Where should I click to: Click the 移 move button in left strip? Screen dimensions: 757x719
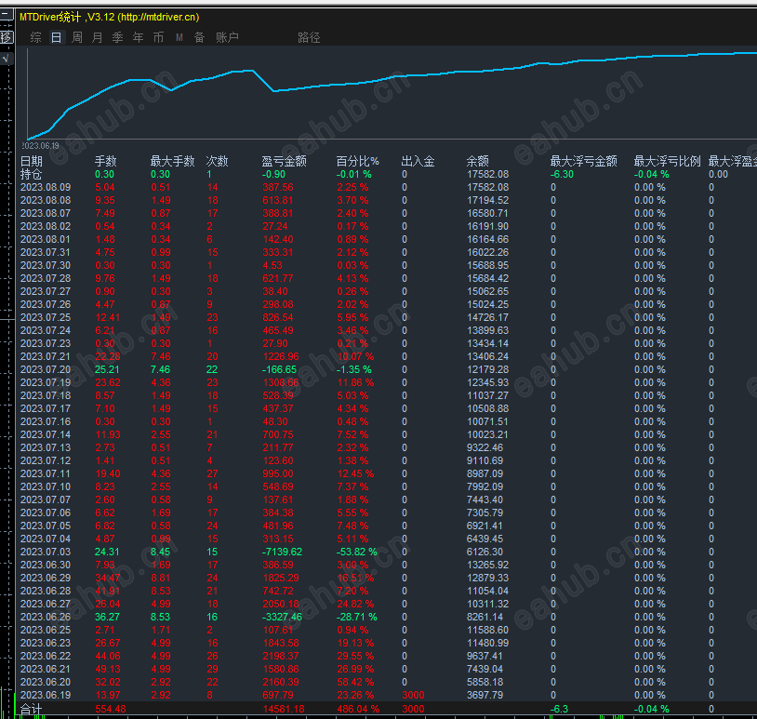pyautogui.click(x=6, y=36)
